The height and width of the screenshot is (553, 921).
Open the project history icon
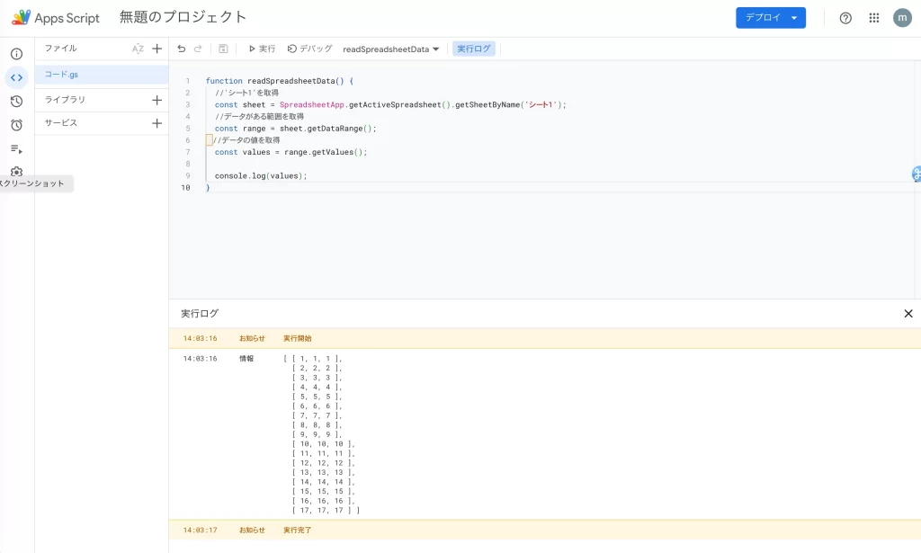tap(16, 102)
